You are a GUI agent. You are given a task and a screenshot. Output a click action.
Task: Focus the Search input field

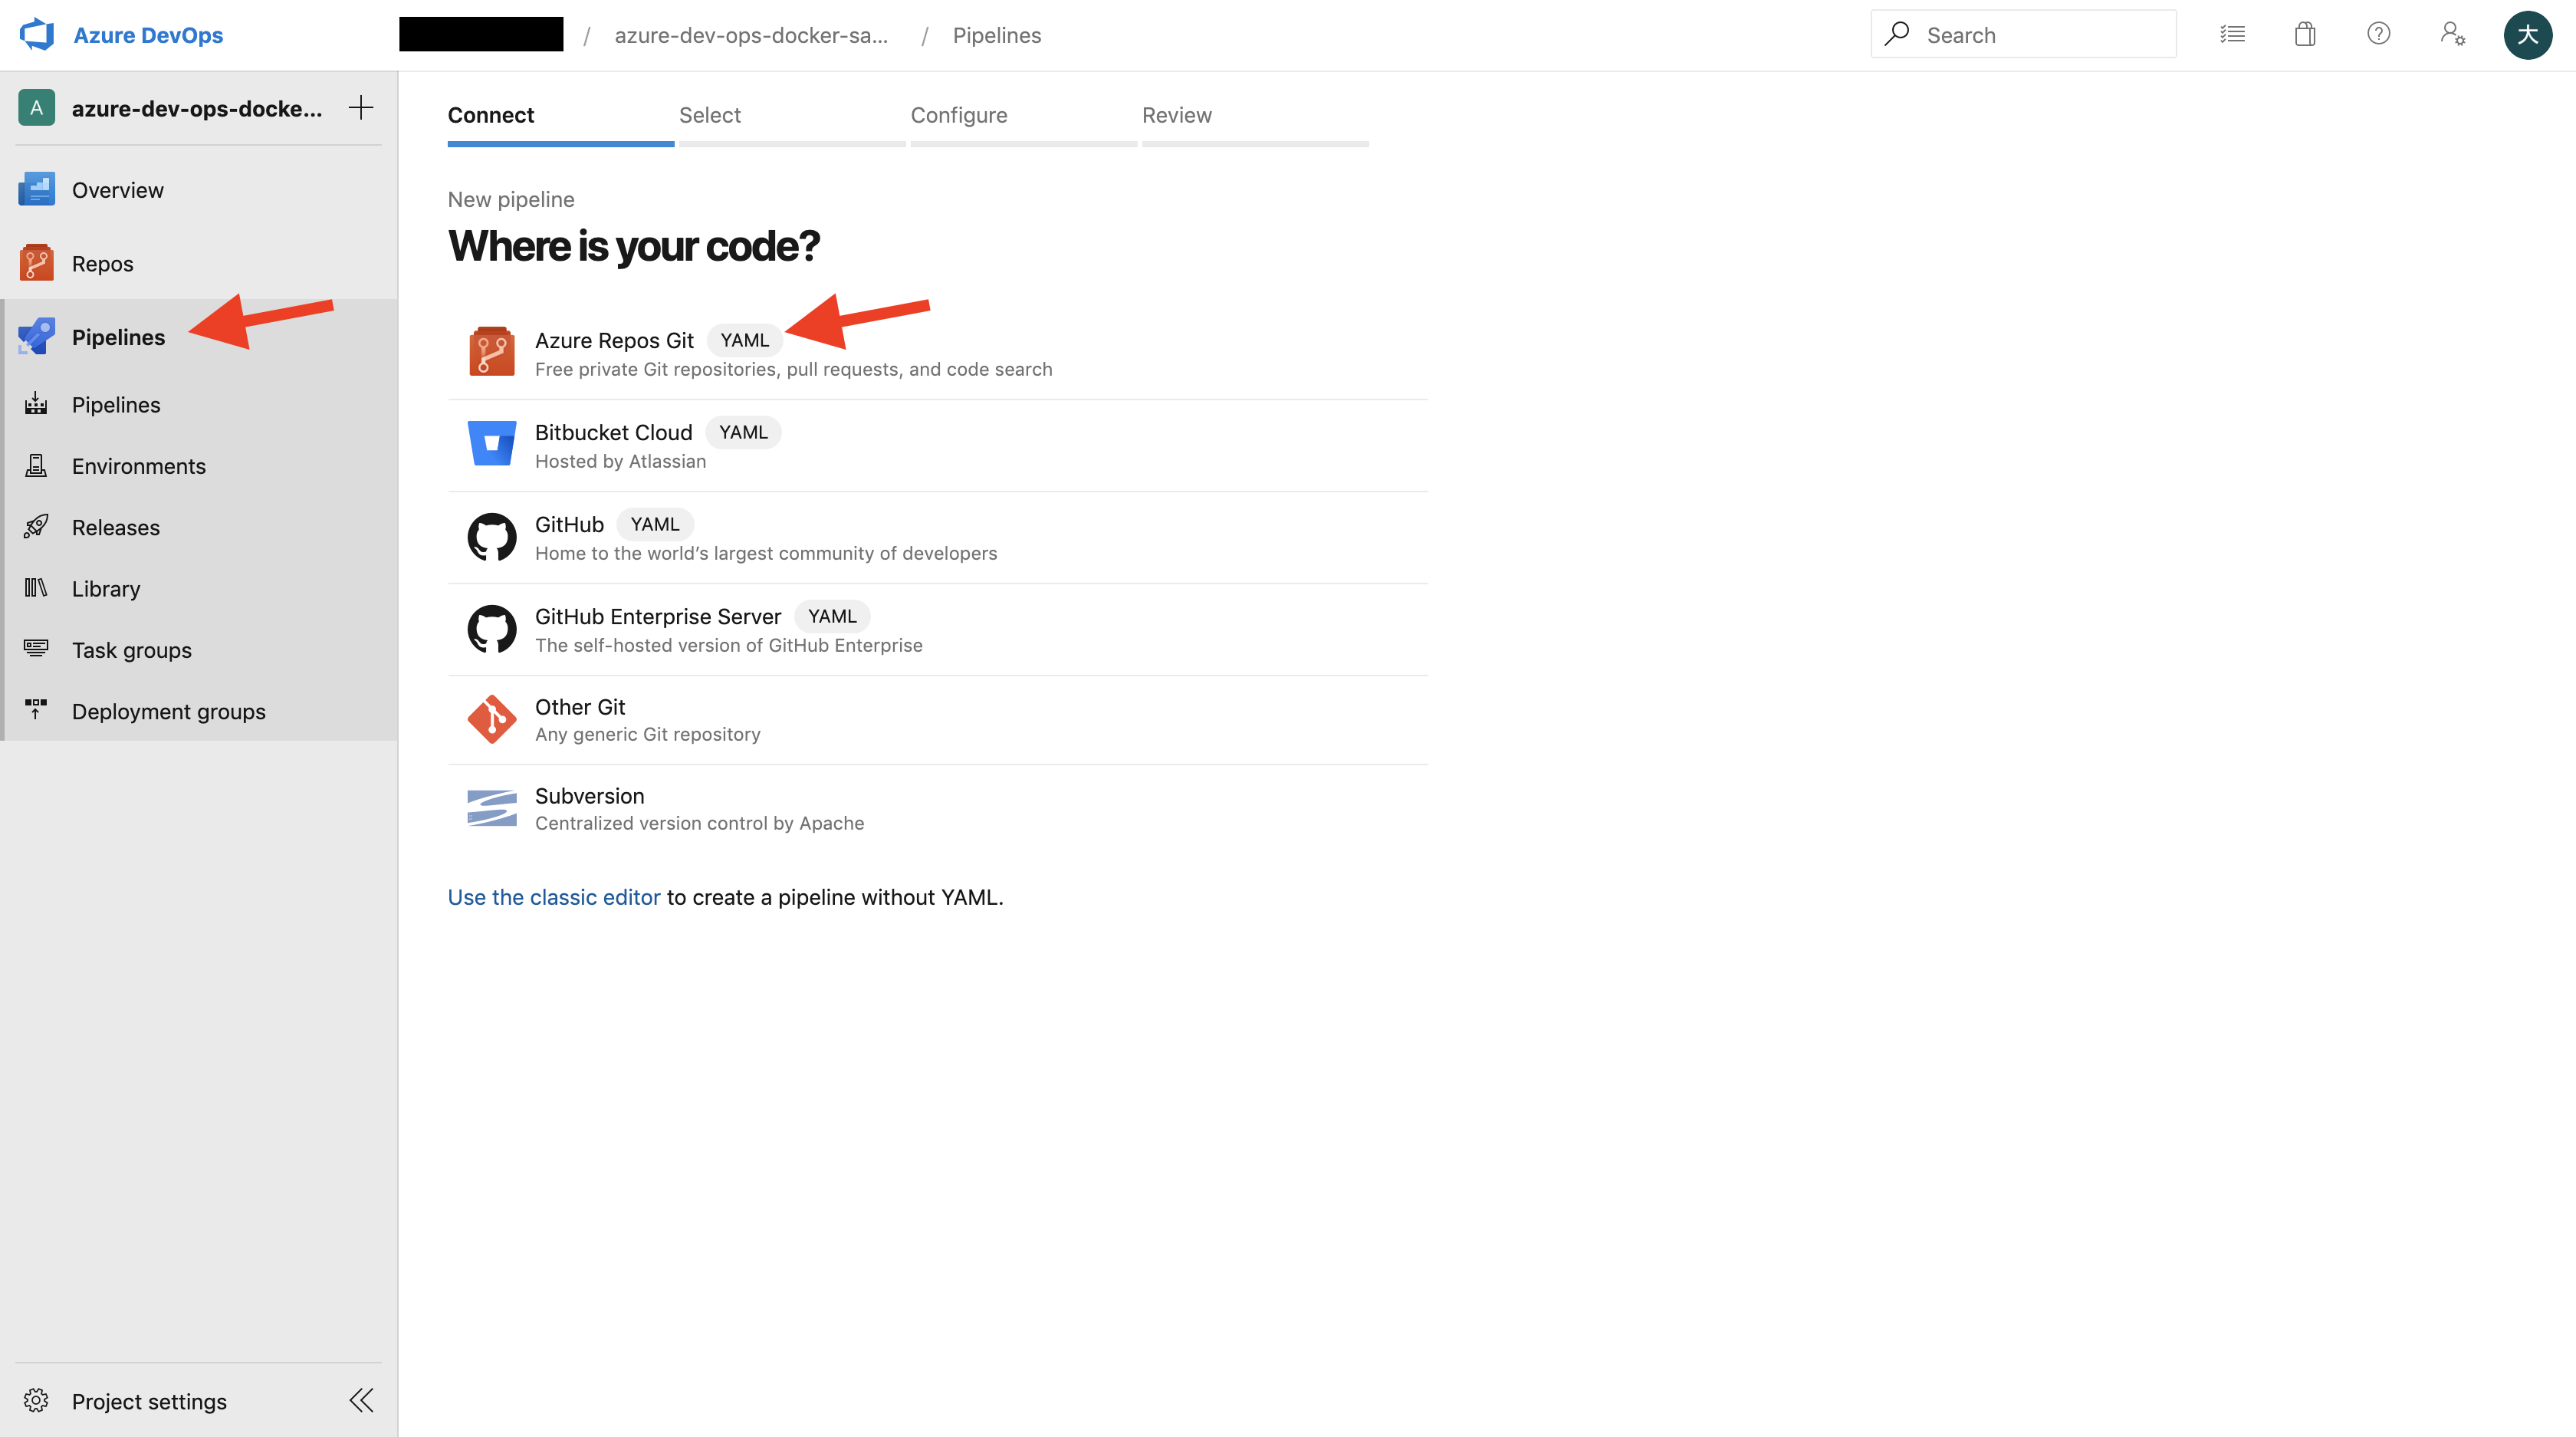click(x=2023, y=35)
